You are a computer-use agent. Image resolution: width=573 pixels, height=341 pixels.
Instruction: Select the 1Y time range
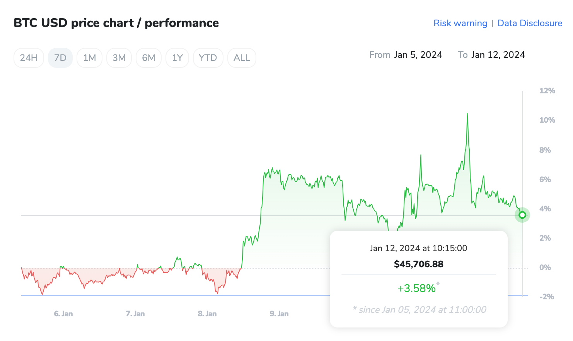click(177, 57)
